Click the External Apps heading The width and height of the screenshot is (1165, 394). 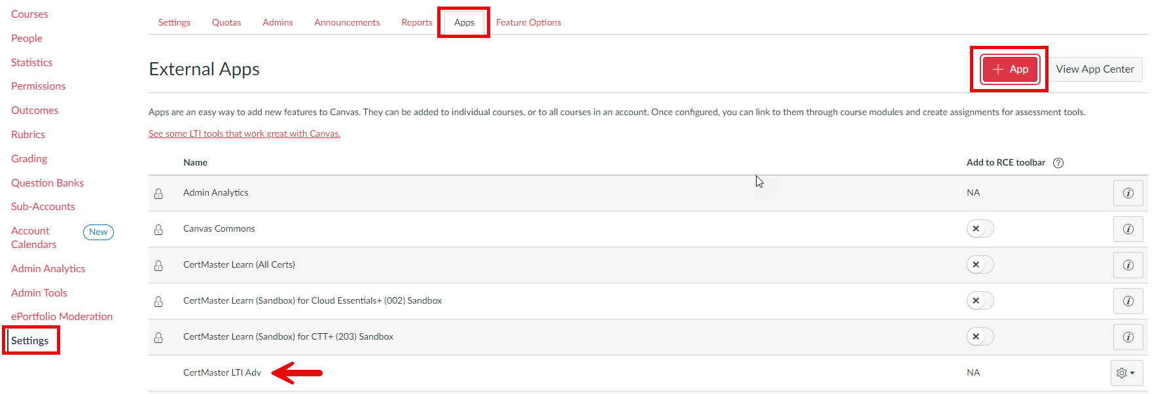click(x=204, y=69)
